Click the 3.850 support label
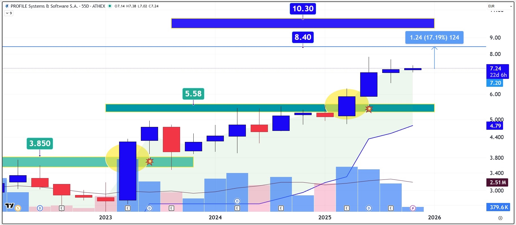Viewport: 516px width, 225px height. pos(40,144)
